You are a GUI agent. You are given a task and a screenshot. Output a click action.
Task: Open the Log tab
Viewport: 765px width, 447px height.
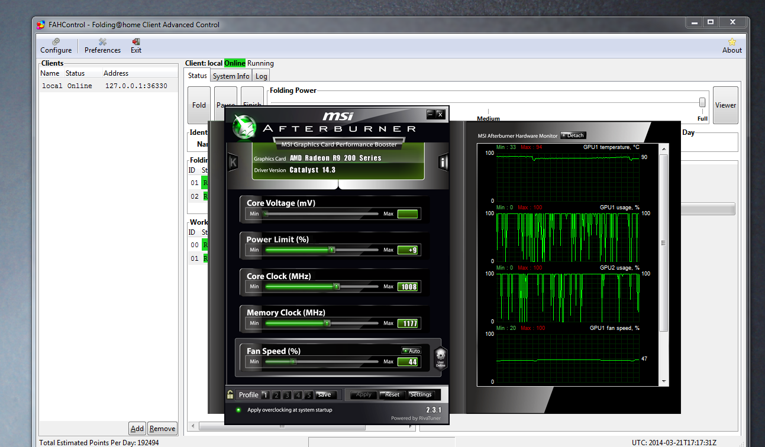(x=262, y=76)
